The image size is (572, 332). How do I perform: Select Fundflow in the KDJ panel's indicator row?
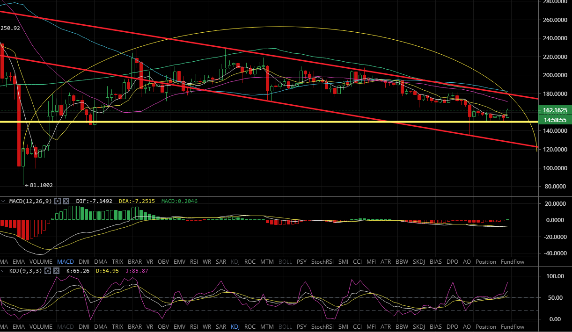(513, 326)
